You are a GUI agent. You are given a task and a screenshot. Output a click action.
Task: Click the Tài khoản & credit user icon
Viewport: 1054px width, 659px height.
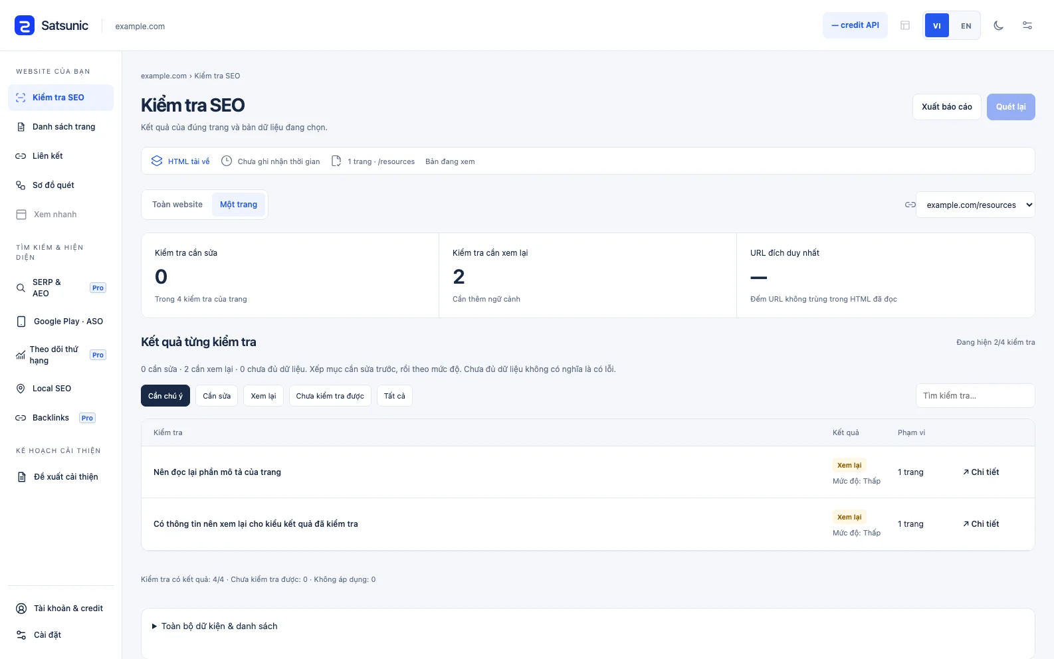click(x=21, y=609)
